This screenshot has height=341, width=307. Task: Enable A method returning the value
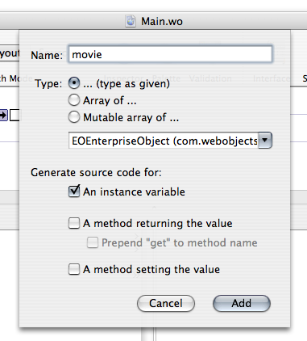coord(74,223)
